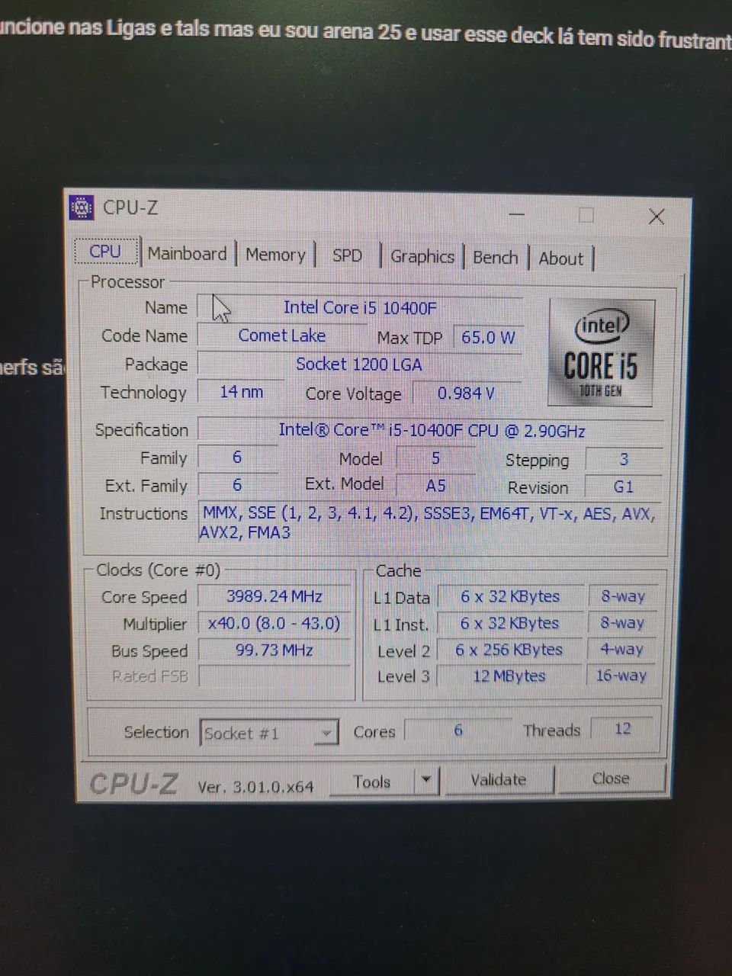This screenshot has height=976, width=732.
Task: Minimize the CPU-Z window
Action: [516, 214]
